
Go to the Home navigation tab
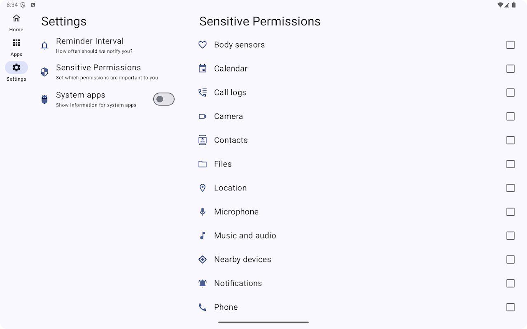[16, 23]
